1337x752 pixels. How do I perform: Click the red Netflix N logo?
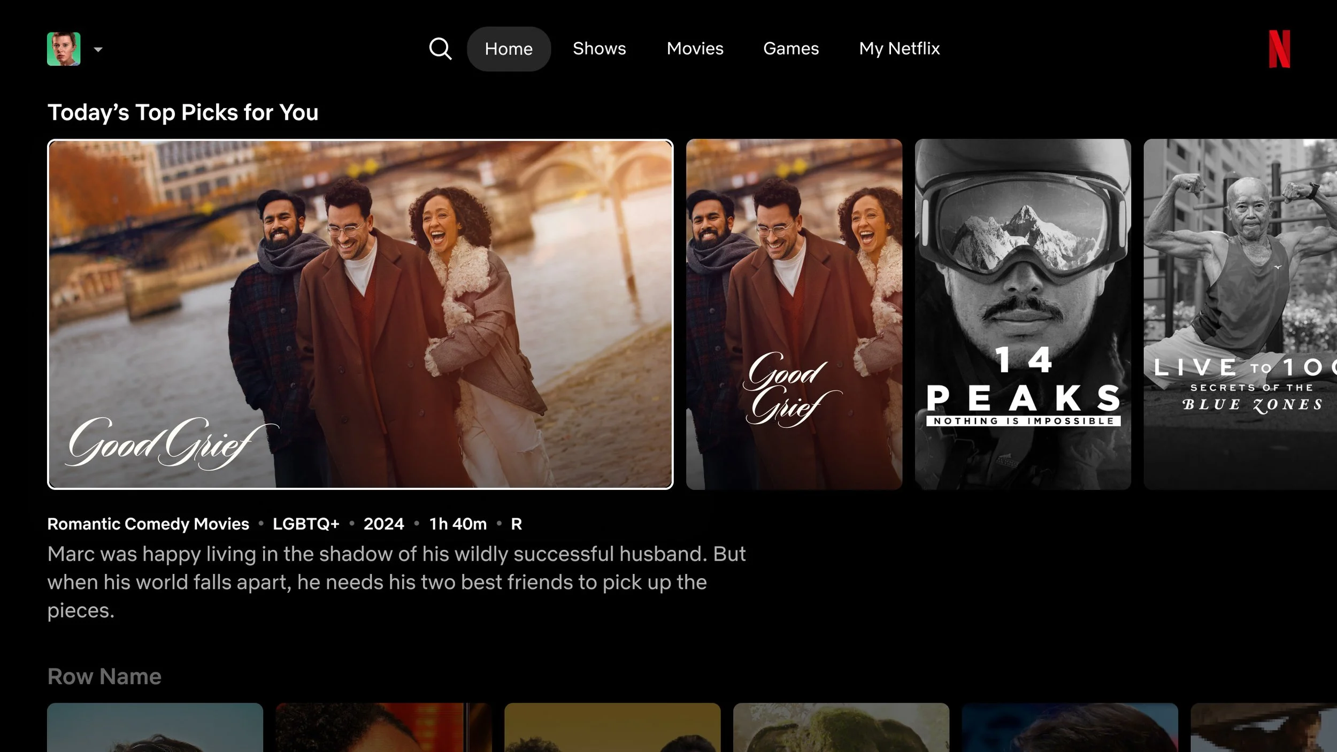tap(1279, 49)
